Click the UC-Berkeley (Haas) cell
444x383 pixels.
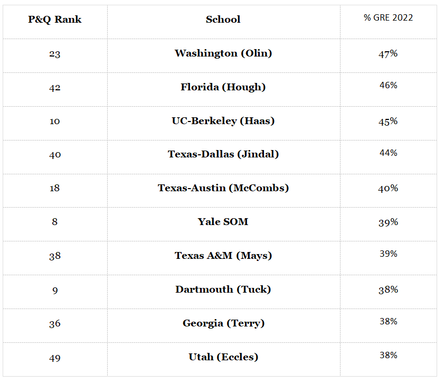(223, 121)
